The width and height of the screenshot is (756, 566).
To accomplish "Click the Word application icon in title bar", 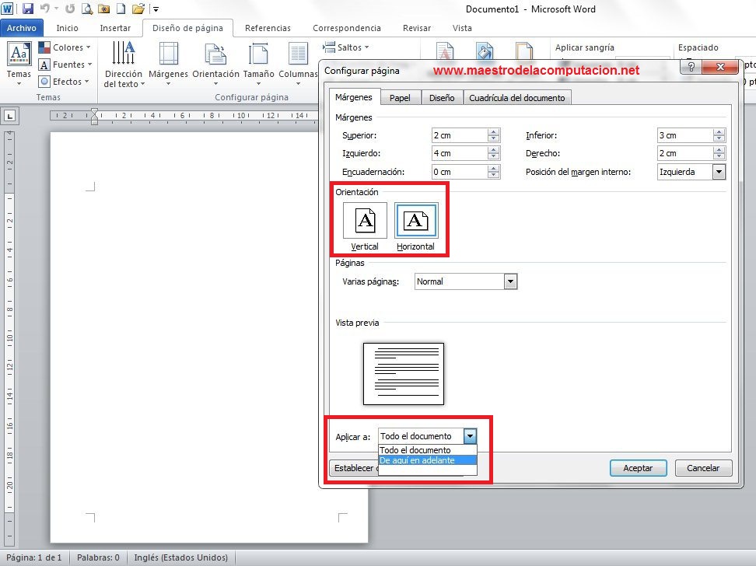I will pyautogui.click(x=8, y=9).
